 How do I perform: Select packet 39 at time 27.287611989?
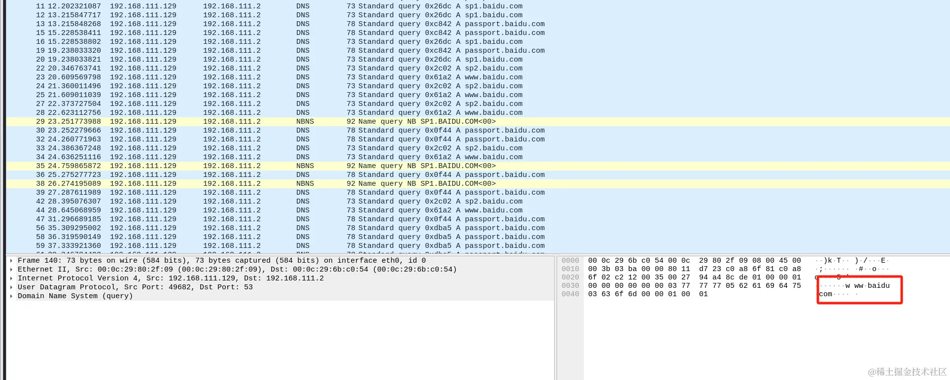(478, 193)
